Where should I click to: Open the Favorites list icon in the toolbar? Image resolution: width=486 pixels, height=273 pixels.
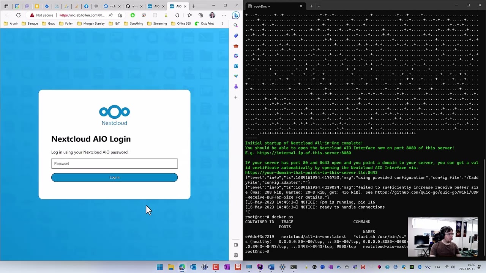[x=189, y=15]
